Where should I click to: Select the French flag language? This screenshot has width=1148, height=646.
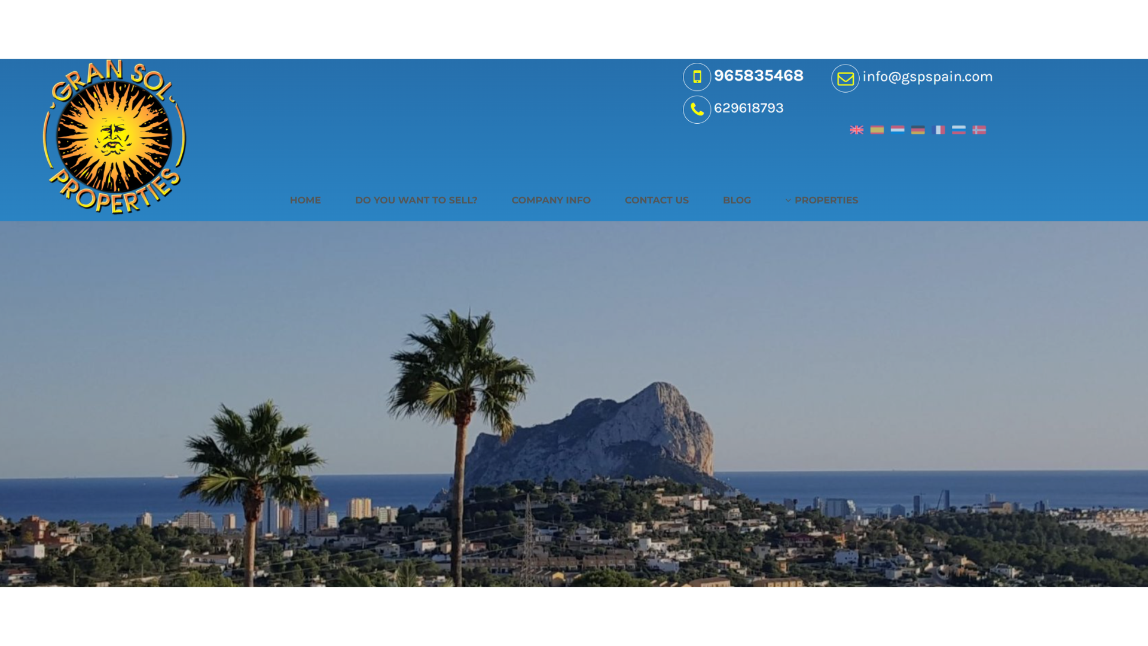pos(938,130)
